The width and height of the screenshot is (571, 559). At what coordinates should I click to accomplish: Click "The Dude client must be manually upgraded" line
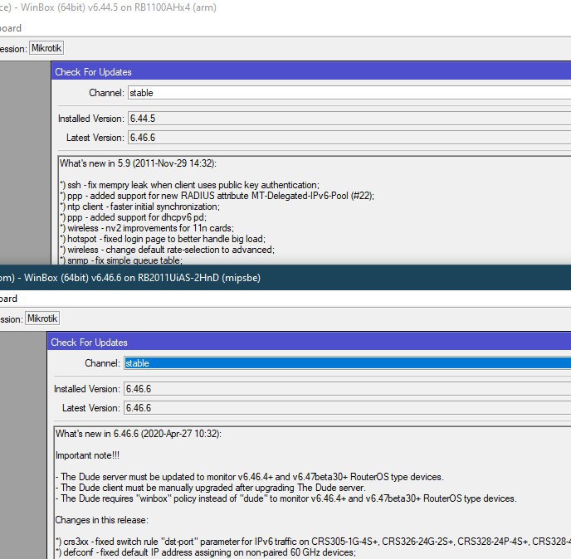pyautogui.click(x=211, y=488)
